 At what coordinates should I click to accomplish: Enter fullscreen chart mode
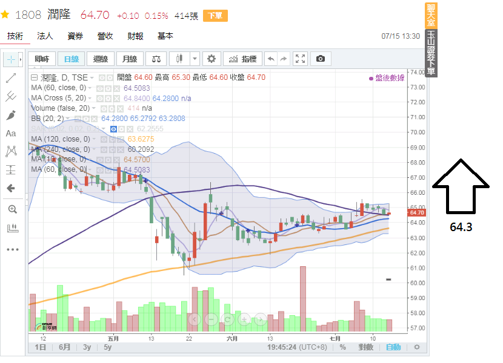[301, 59]
